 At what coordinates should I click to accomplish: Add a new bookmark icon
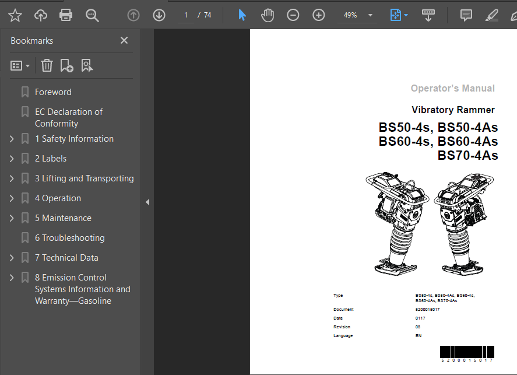66,65
